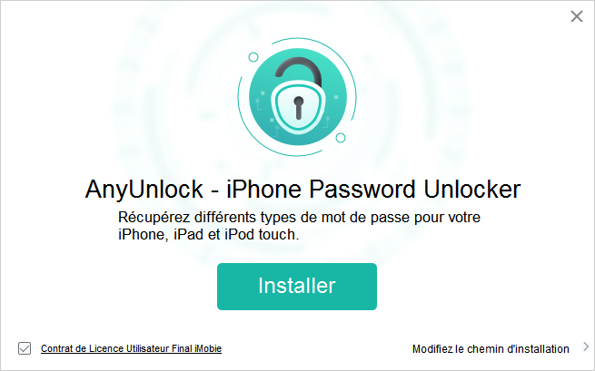
Task: Click the small circle at logo's lower right
Action: [x=341, y=138]
